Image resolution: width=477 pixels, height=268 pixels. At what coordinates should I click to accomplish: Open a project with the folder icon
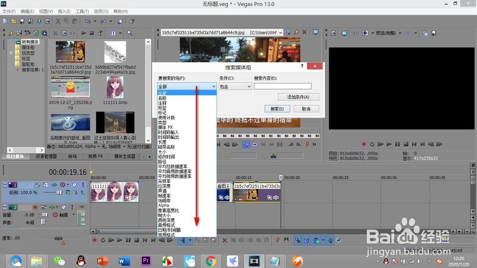click(x=13, y=21)
